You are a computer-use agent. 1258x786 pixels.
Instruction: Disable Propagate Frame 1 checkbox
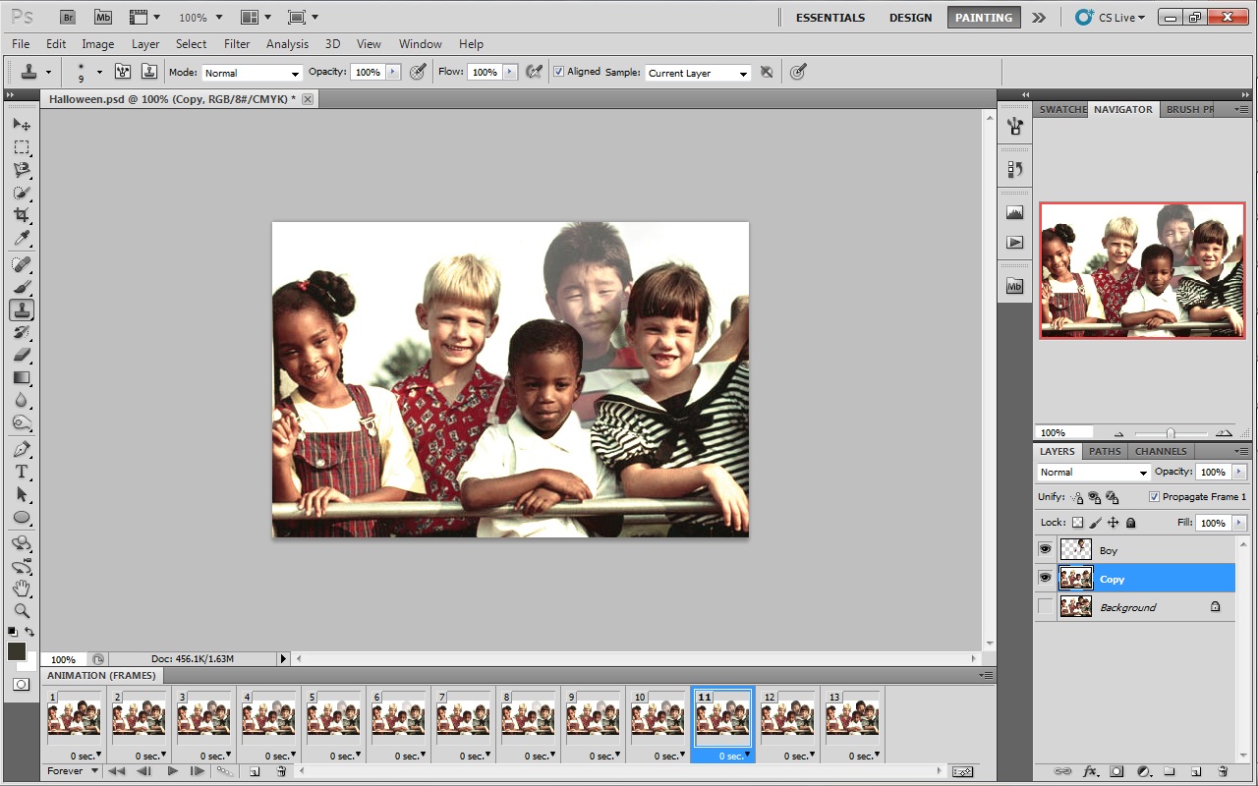(1154, 496)
